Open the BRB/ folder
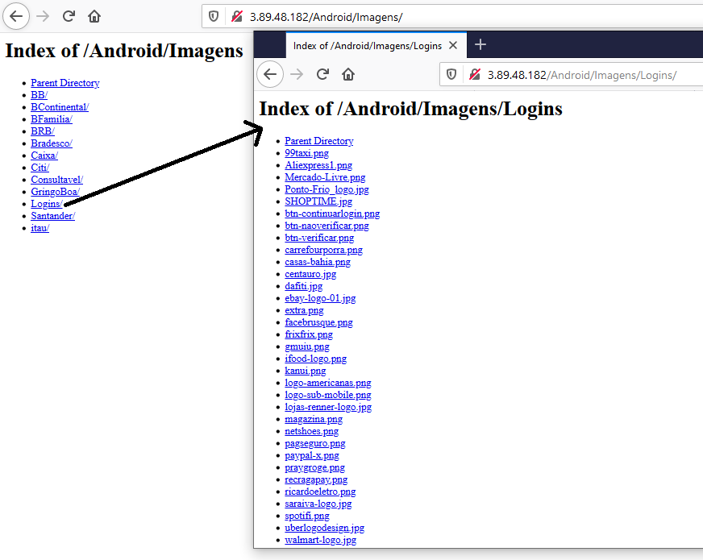The width and height of the screenshot is (703, 560). (x=43, y=131)
